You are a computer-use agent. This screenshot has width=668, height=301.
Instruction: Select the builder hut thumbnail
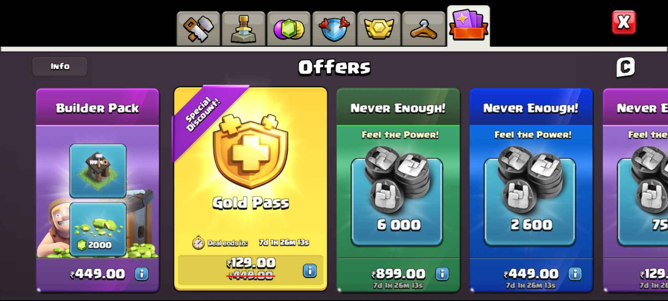(x=98, y=171)
